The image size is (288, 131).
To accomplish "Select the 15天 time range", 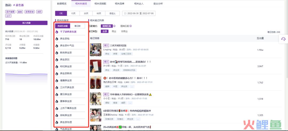I will [x=73, y=14].
